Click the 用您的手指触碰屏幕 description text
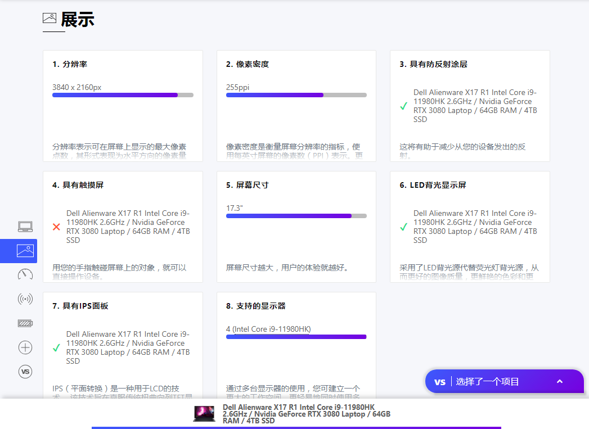 click(x=119, y=272)
